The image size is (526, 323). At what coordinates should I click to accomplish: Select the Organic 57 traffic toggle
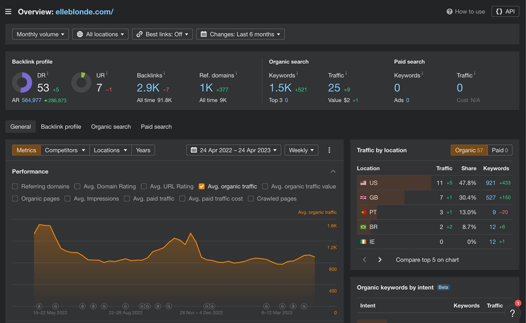469,150
